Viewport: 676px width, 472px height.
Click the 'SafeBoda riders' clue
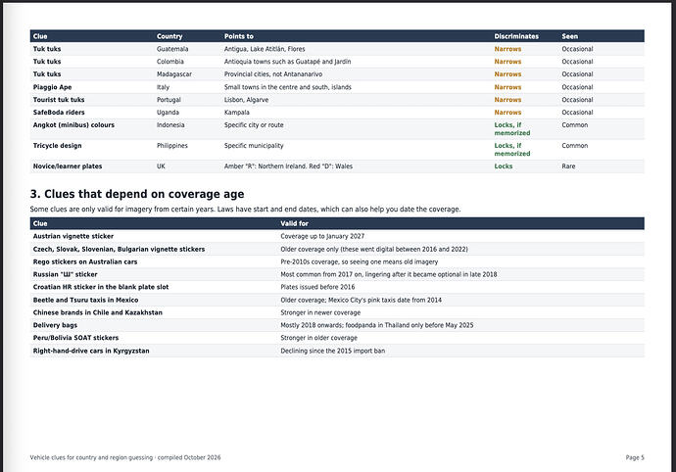point(59,112)
